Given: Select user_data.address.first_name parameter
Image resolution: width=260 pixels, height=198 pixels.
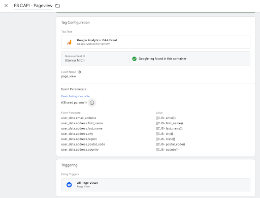Looking at the screenshot, I should [x=82, y=123].
